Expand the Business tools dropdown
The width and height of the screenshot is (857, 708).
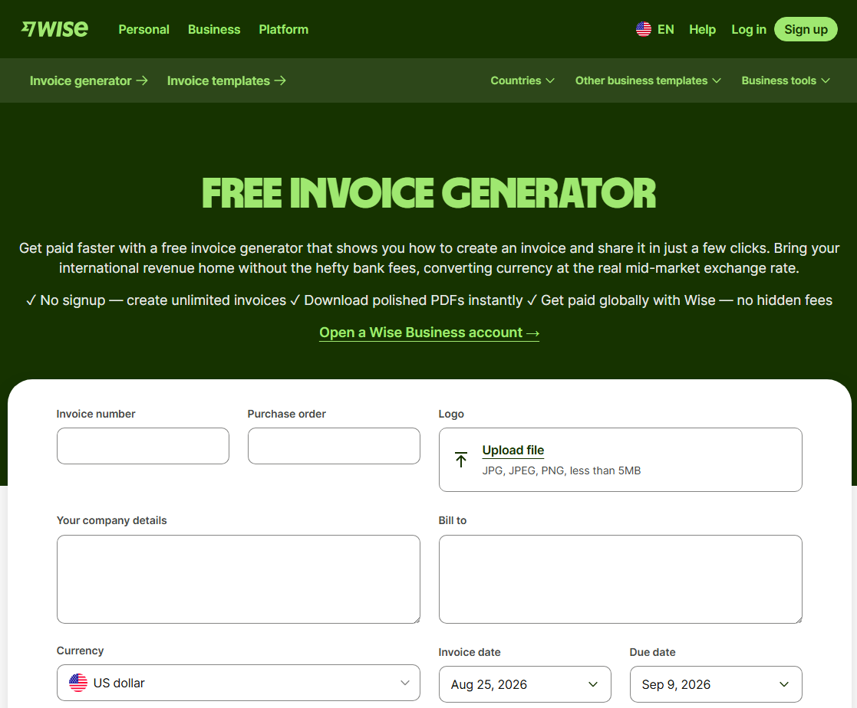click(x=786, y=80)
